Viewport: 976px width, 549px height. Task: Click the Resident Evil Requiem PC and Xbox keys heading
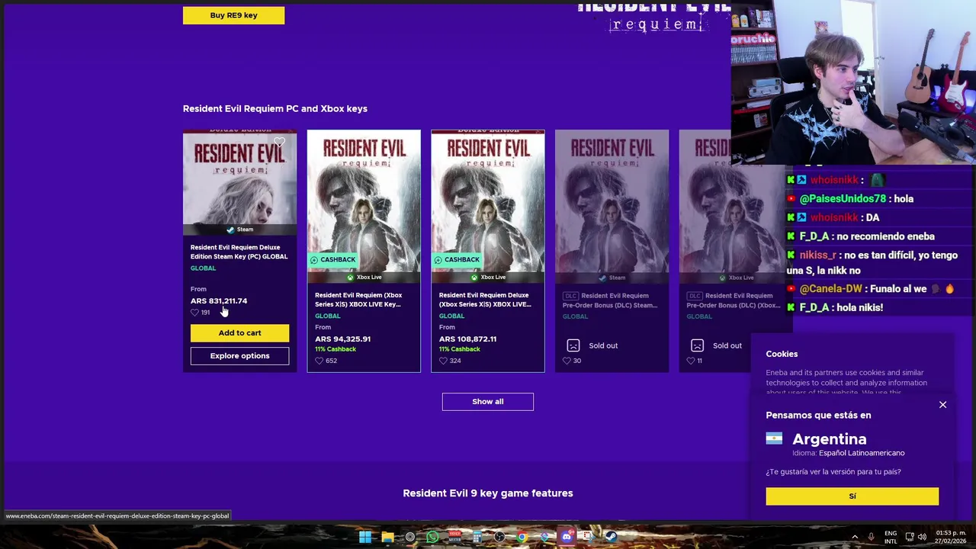click(275, 109)
